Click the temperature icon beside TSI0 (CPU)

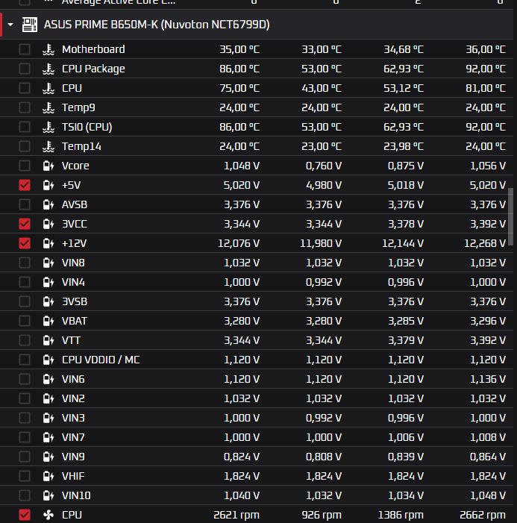[x=48, y=127]
